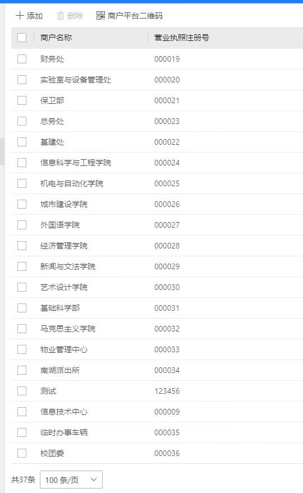This screenshot has width=303, height=493.
Task: Select the 保卫部 row checkbox
Action: (22, 100)
